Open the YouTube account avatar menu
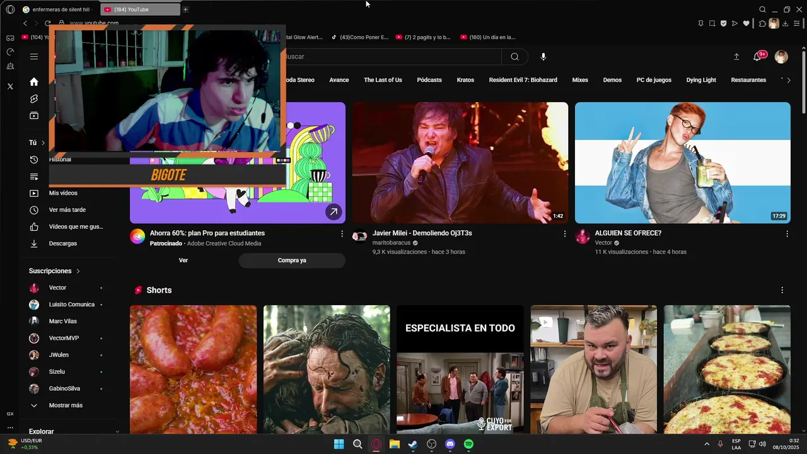This screenshot has height=454, width=807. tap(781, 57)
